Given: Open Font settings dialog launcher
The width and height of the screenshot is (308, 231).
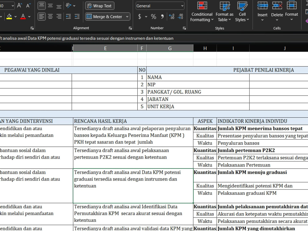Looking at the screenshot, I should click(x=32, y=28).
